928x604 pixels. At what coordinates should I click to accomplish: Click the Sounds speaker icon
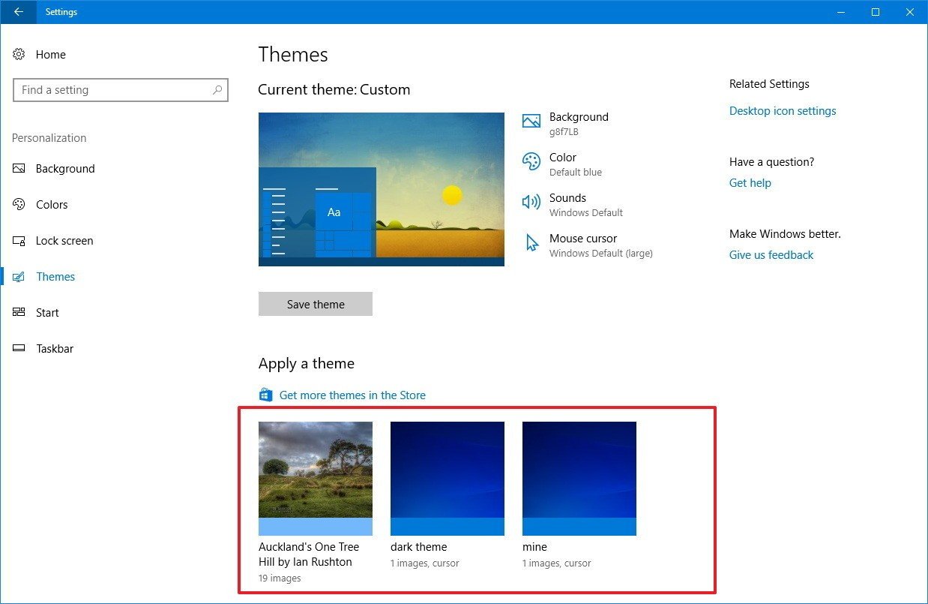(x=531, y=201)
